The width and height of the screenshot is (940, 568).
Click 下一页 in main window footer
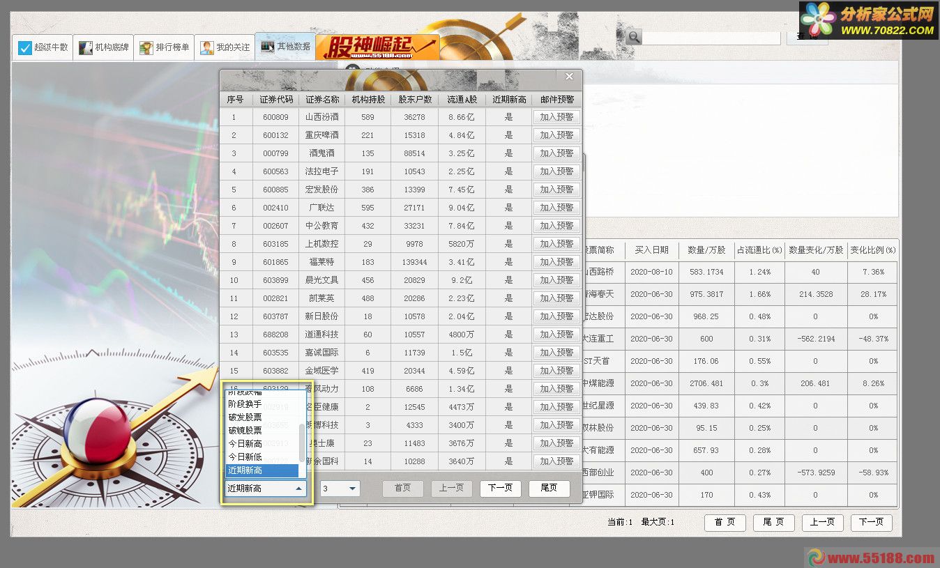coord(872,522)
